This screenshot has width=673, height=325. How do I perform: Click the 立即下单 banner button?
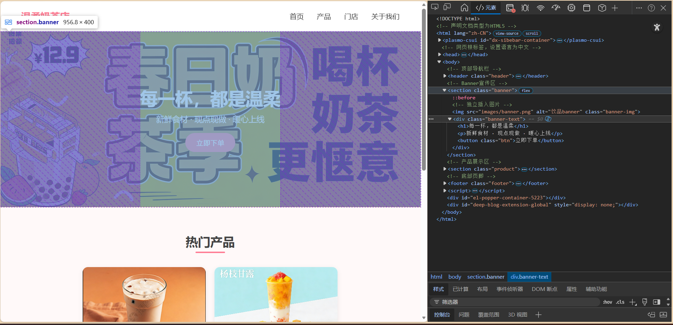pos(210,143)
